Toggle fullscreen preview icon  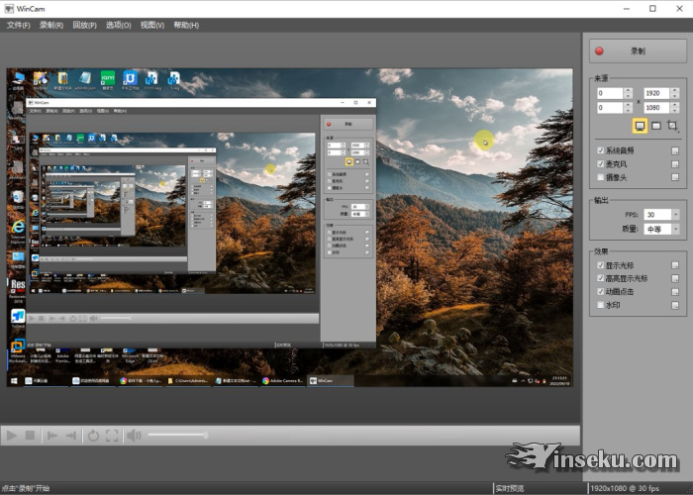[112, 436]
